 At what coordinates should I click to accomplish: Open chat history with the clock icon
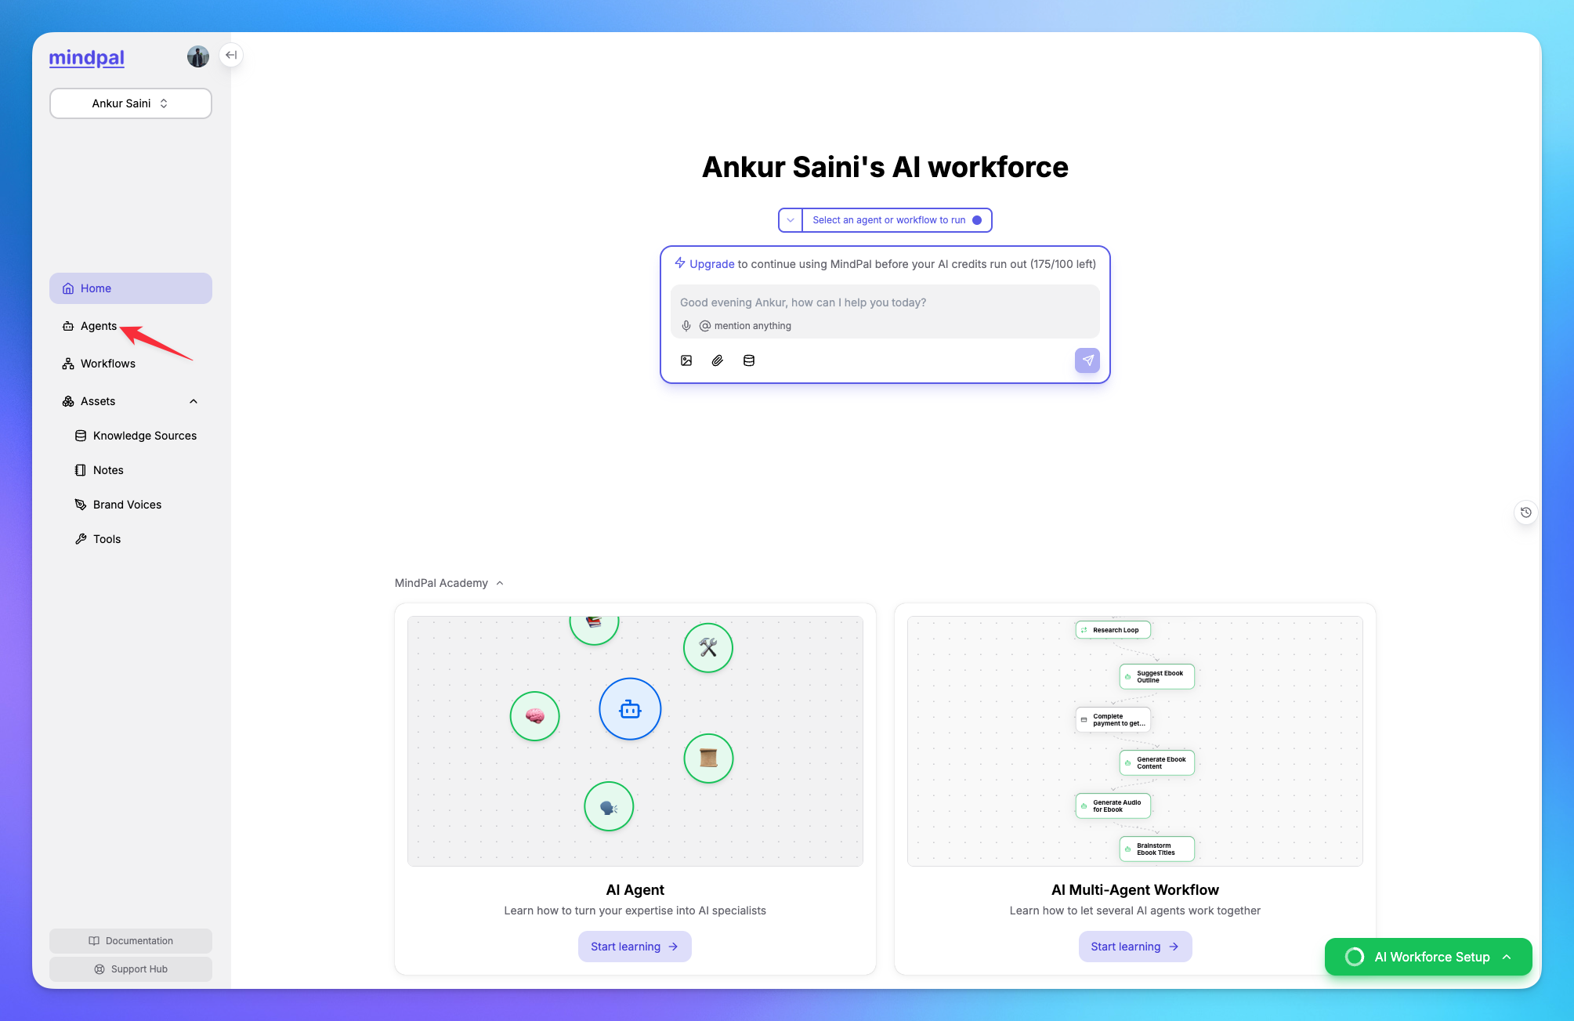(1525, 512)
